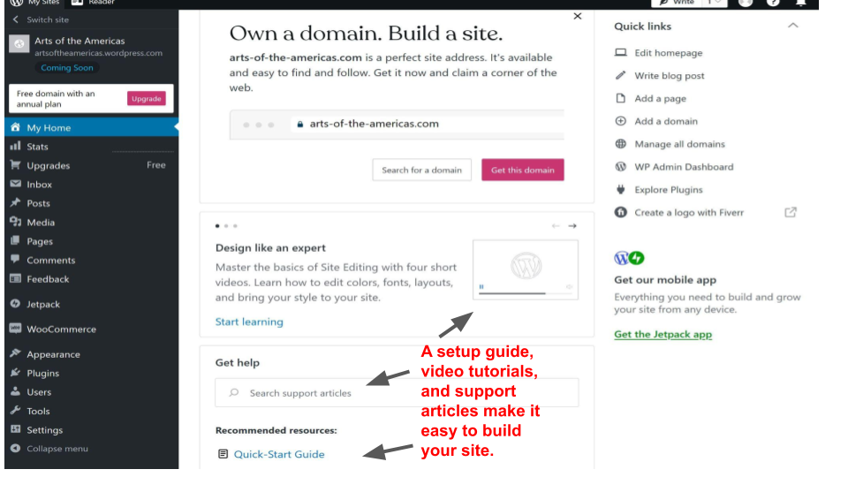The height and width of the screenshot is (477, 848).
Task: Click the Users person icon
Action: click(15, 391)
